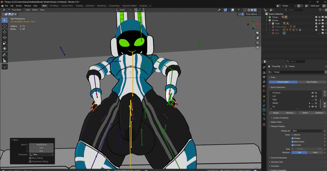
Task: Set Relations to Head
Action: 315,153
